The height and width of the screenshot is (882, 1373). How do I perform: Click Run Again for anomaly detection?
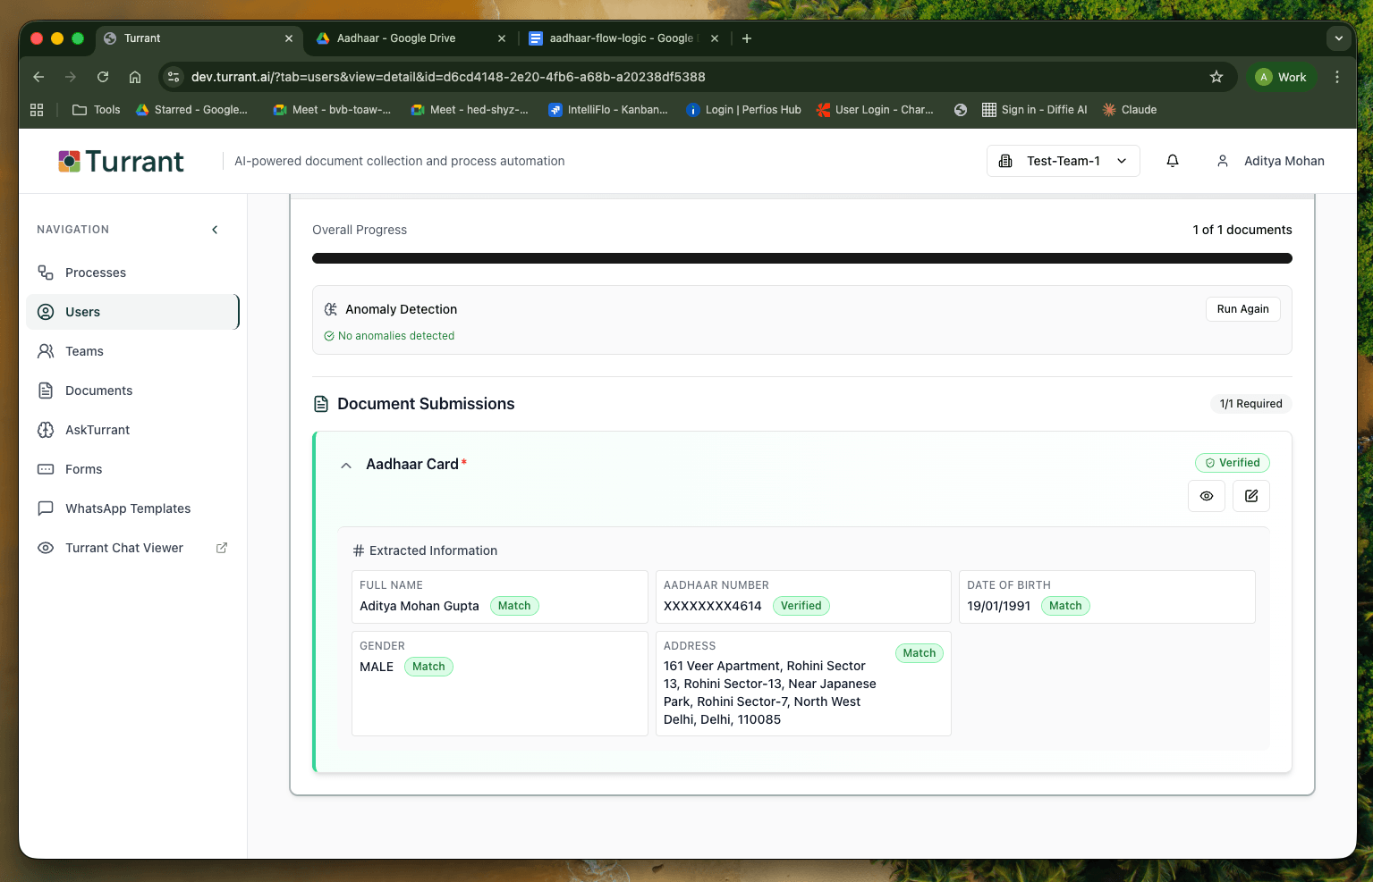point(1242,309)
